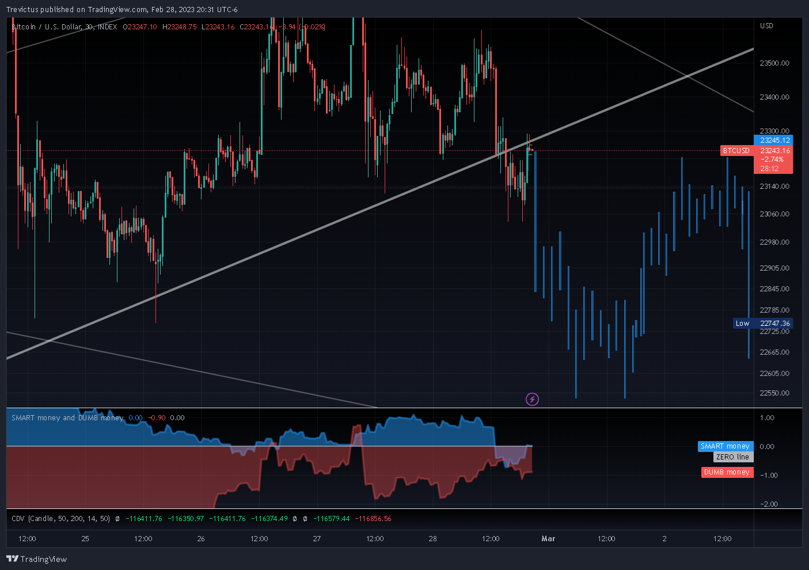Click the -0.90 indicator value
This screenshot has height=570, width=809.
tap(157, 418)
